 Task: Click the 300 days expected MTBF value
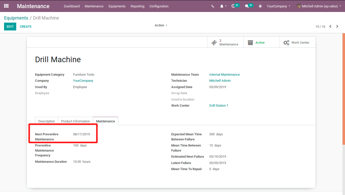[x=216, y=134]
